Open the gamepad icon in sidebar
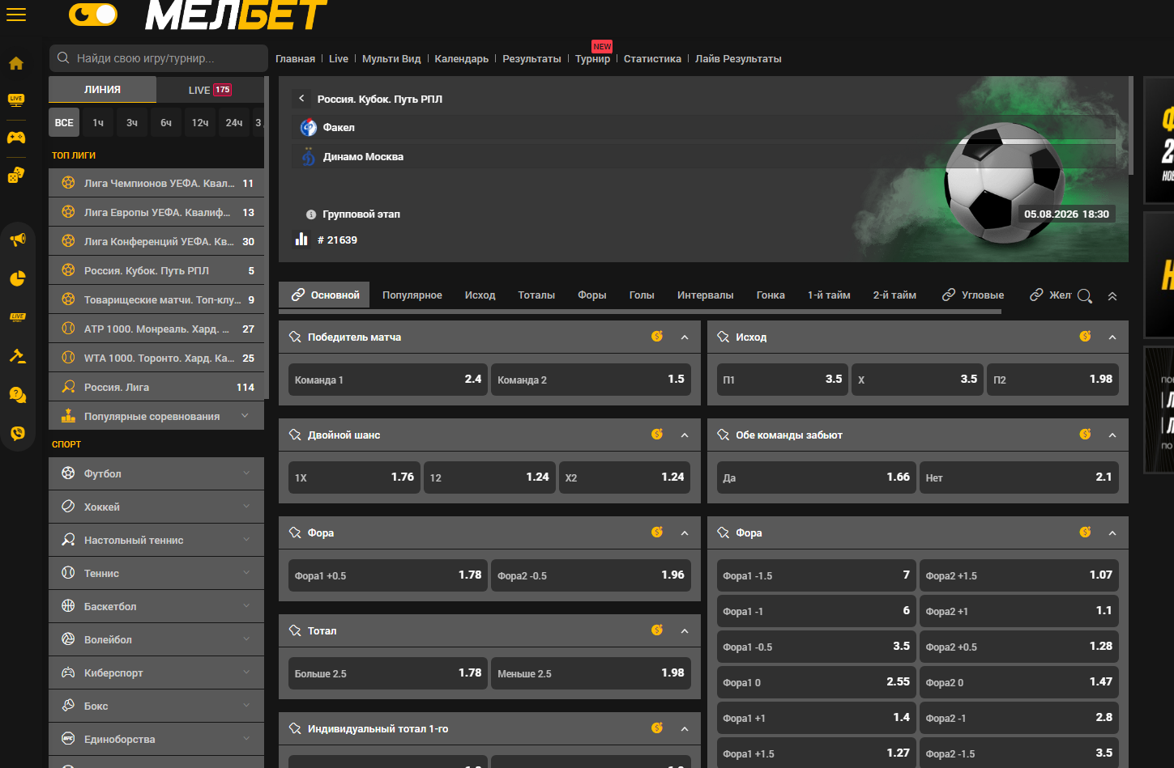The image size is (1174, 768). 16,138
